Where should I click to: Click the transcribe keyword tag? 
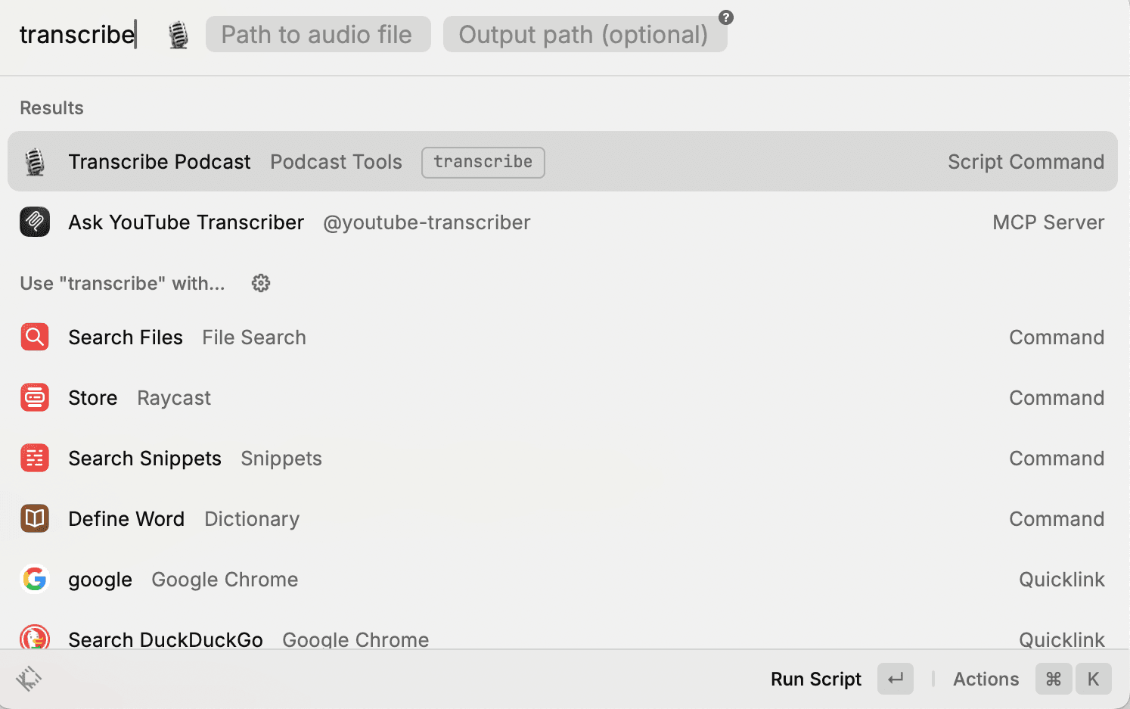(483, 162)
